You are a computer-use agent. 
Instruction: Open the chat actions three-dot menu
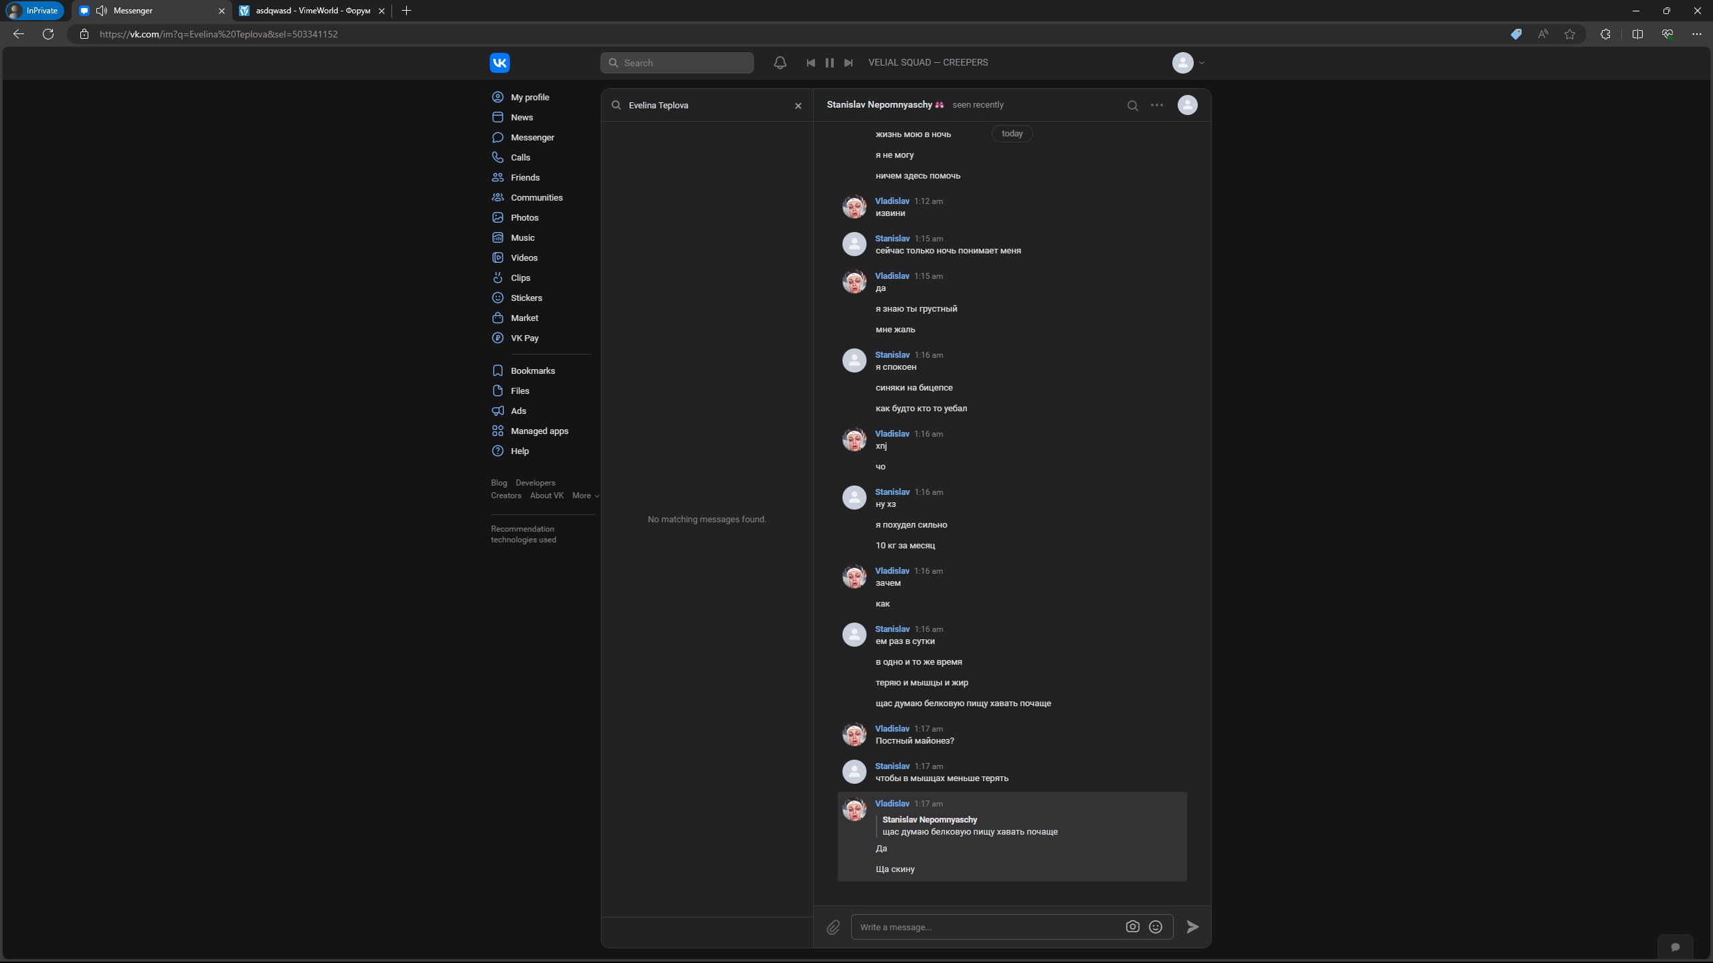click(1156, 105)
